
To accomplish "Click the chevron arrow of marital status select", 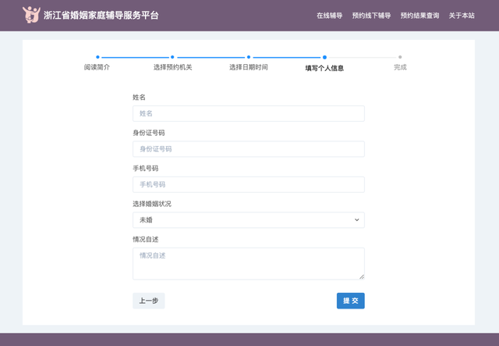I will (357, 219).
